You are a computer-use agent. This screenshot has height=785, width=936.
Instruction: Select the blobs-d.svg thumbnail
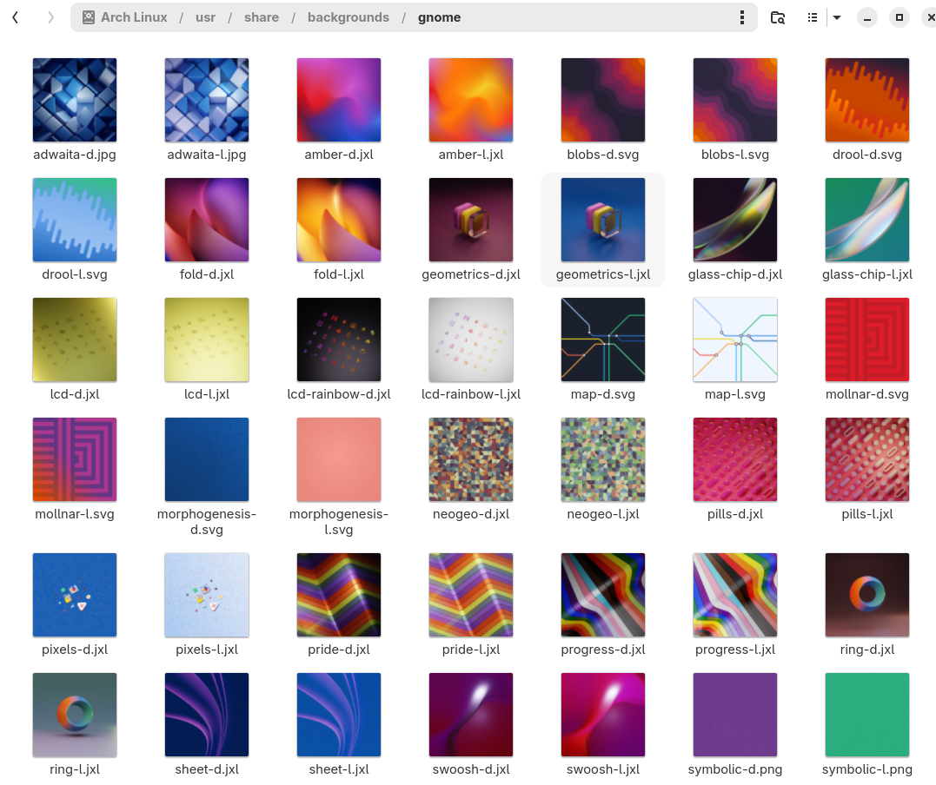[x=603, y=100]
